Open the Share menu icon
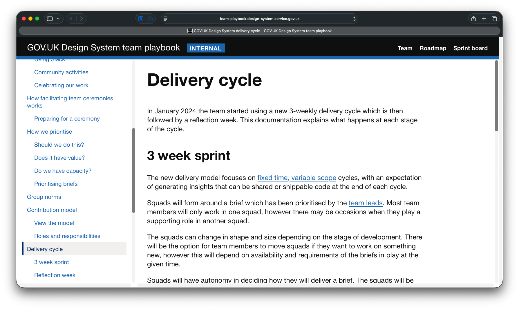Viewport: 519px width, 309px height. [473, 18]
